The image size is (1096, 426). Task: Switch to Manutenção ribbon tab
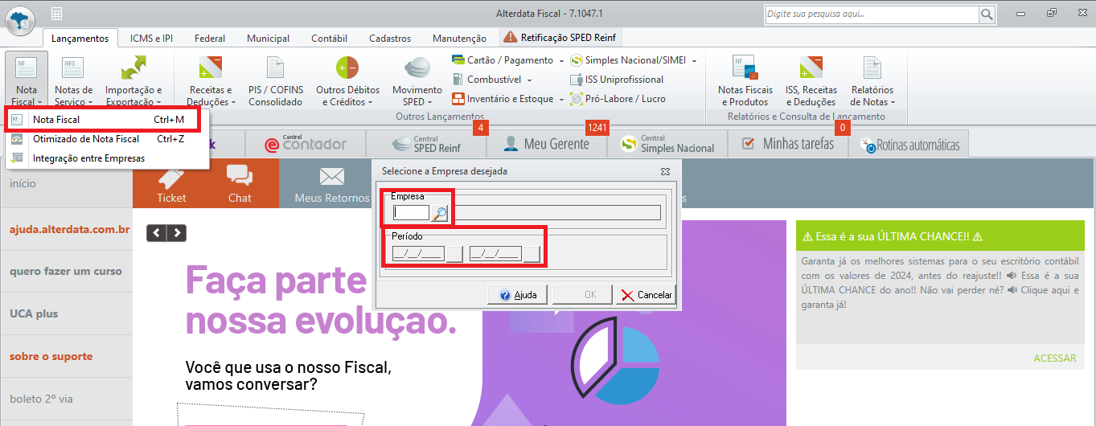coord(459,38)
